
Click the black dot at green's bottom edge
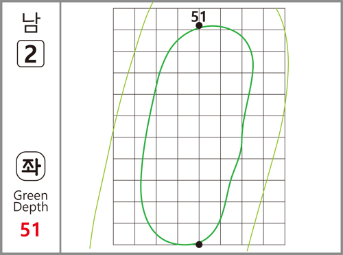pos(199,245)
